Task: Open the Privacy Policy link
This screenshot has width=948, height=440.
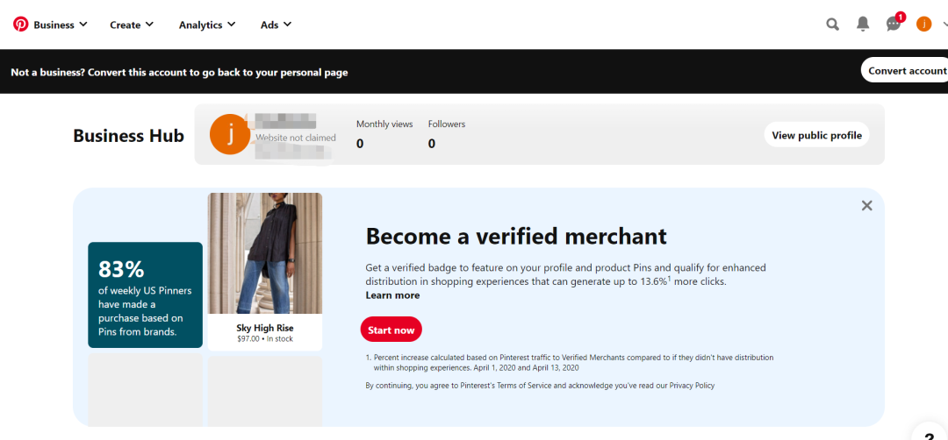Action: pyautogui.click(x=692, y=385)
